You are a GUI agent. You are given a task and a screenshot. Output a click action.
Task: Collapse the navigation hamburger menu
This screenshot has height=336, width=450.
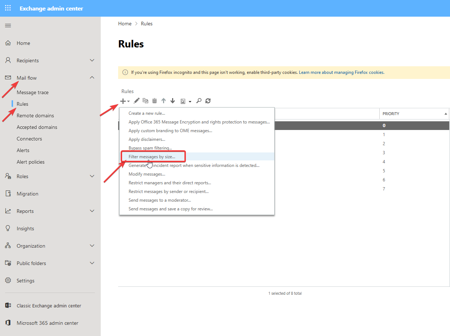8,25
